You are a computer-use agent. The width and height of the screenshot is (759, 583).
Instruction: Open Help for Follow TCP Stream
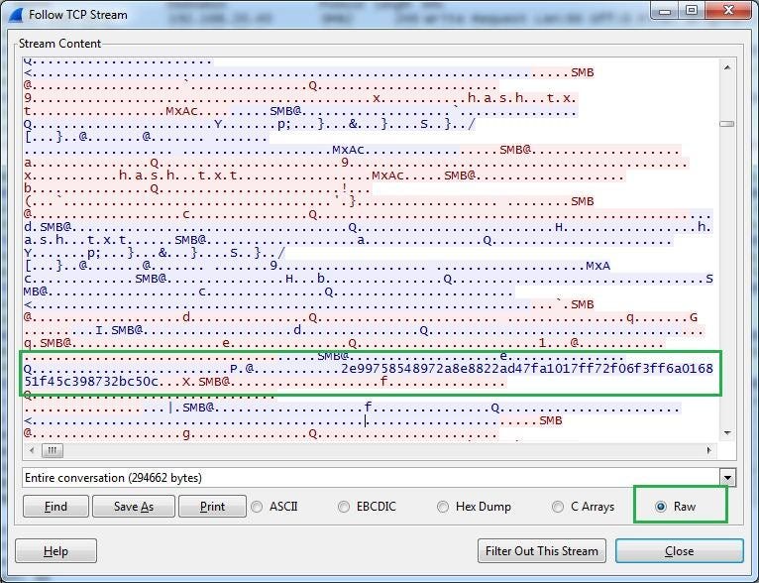(x=55, y=551)
